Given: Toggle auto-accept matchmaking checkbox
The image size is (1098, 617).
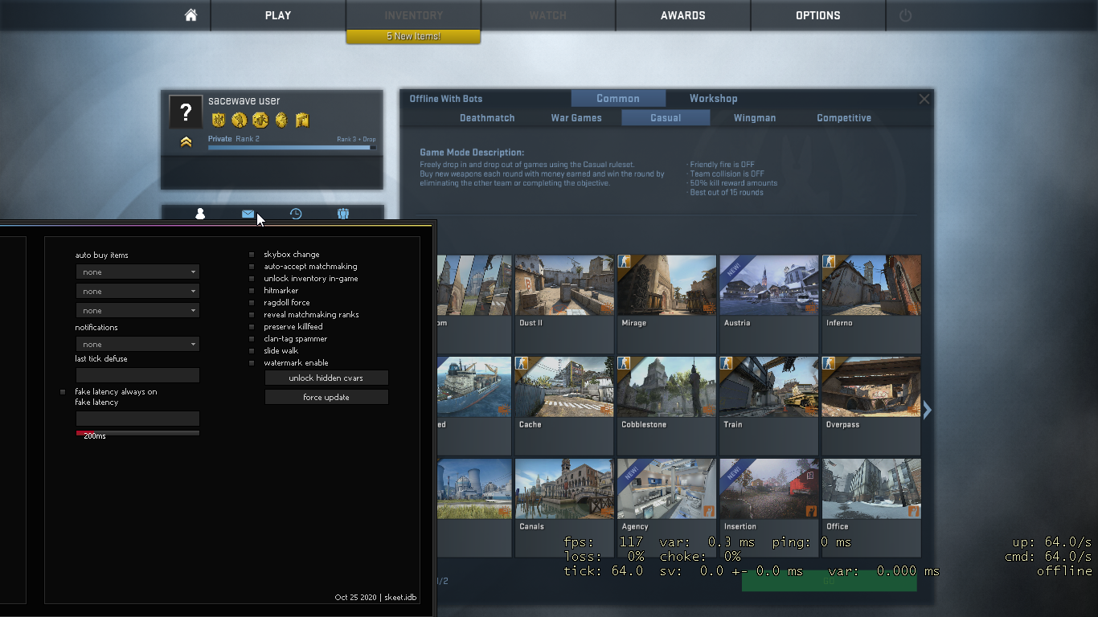Looking at the screenshot, I should click(x=252, y=267).
